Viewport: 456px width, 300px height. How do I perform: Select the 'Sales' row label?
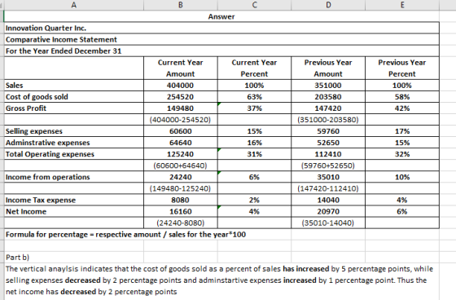pos(74,85)
